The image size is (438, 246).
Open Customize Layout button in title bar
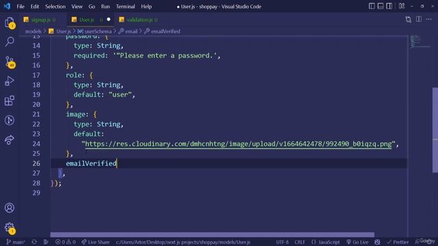[402, 6]
